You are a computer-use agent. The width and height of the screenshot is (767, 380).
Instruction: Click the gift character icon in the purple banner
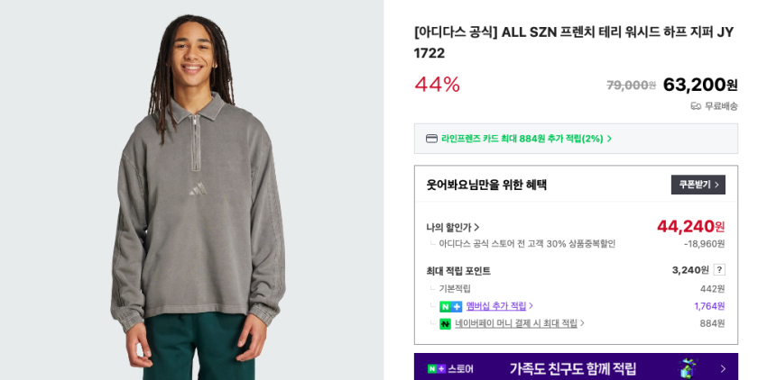[x=688, y=368]
